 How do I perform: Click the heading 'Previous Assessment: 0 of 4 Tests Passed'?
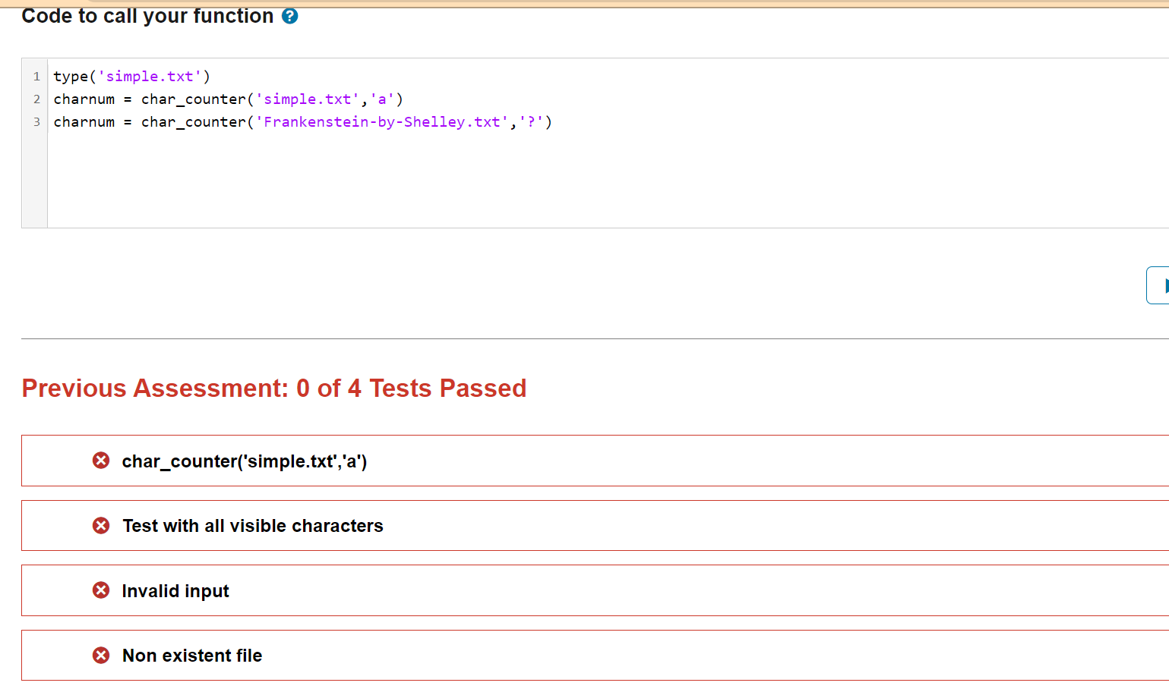pos(274,388)
